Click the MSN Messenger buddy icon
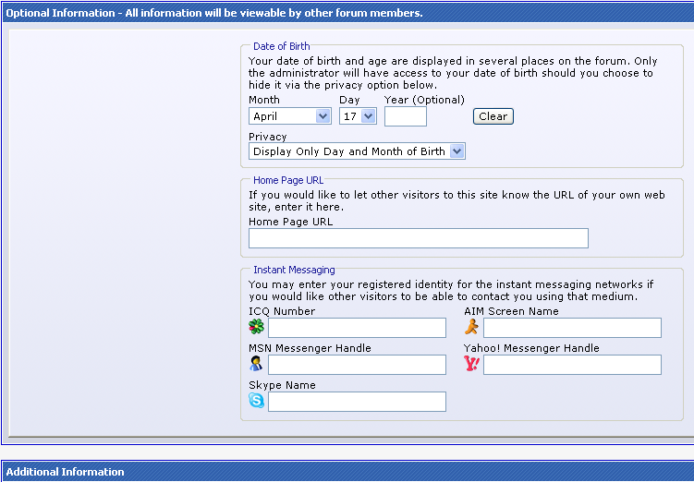The height and width of the screenshot is (482, 694). [257, 364]
